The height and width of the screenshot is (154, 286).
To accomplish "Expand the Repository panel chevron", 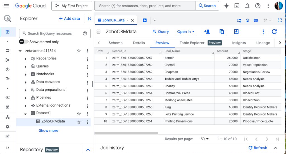I will point(88,150).
